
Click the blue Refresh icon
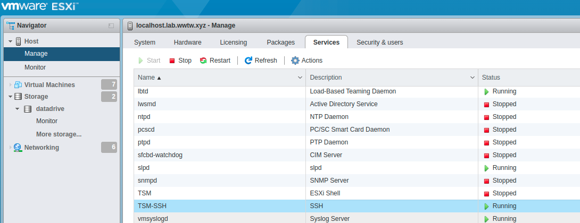tap(248, 61)
